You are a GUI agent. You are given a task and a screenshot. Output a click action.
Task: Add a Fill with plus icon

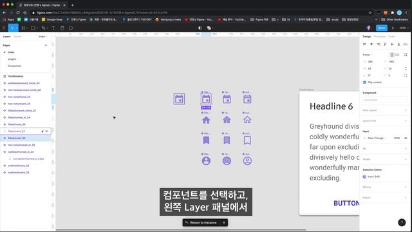(406, 149)
